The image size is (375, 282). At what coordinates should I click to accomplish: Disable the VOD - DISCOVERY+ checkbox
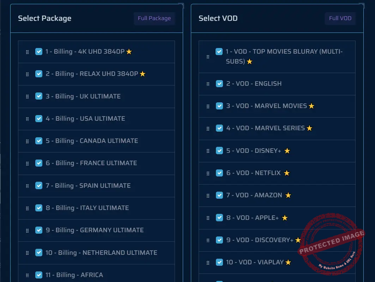(219, 240)
